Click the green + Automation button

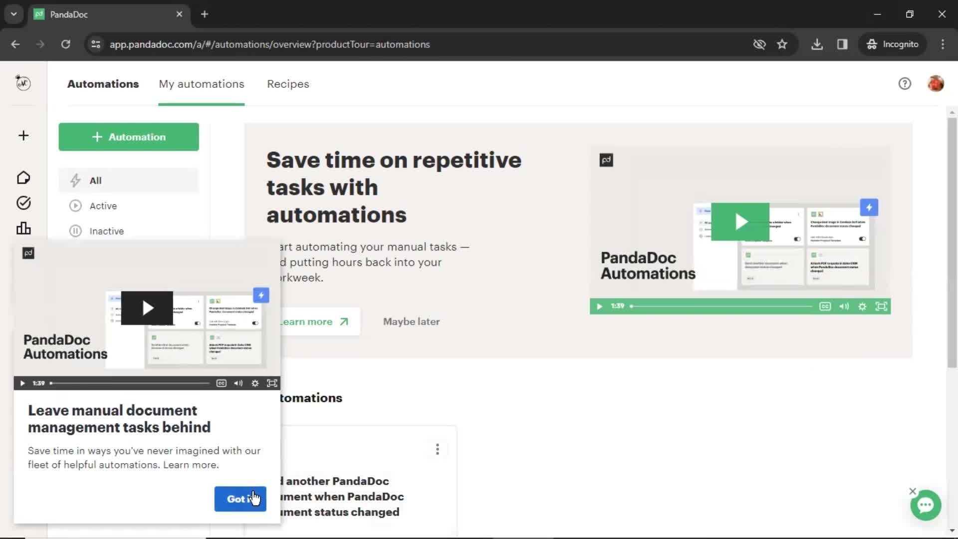129,137
